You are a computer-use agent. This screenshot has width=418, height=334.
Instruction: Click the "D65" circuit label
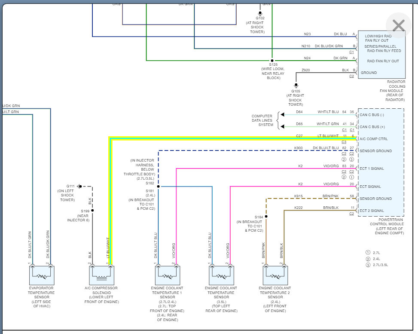299,124
